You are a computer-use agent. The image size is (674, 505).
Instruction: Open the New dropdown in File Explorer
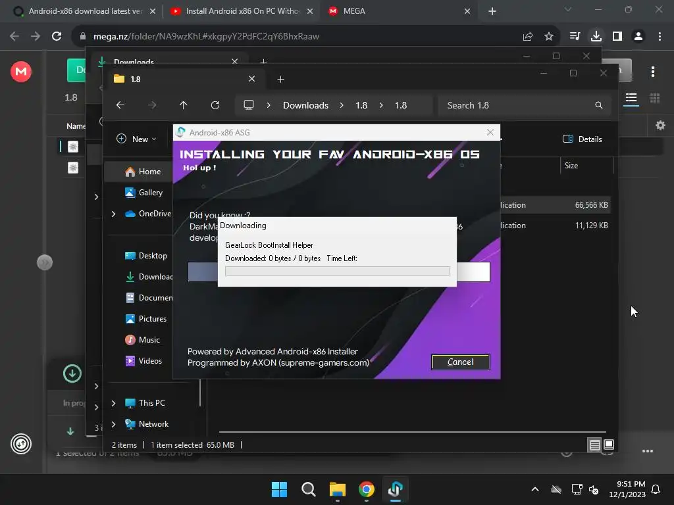(x=137, y=139)
